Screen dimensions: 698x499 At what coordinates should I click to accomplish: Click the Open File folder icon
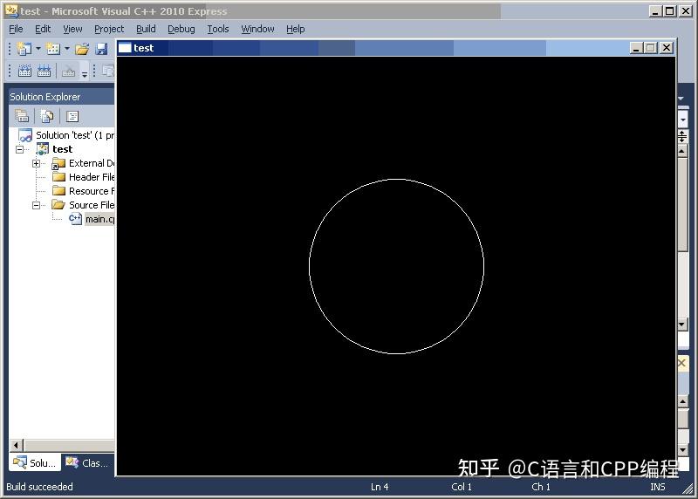coord(82,49)
